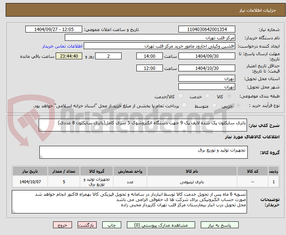Click the تجهیزات تولید و توزیع برق table cell
The height and width of the screenshot is (235, 286).
coord(97,181)
